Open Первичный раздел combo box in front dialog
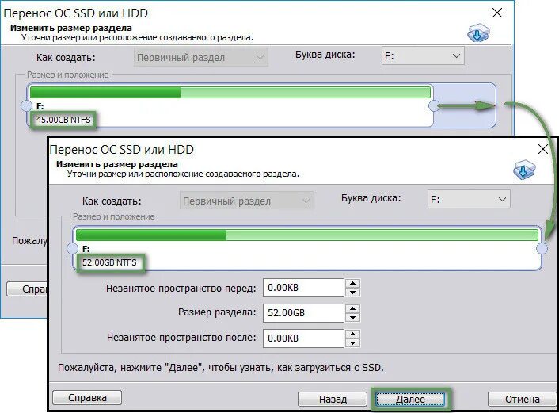559x413 pixels. 247,201
